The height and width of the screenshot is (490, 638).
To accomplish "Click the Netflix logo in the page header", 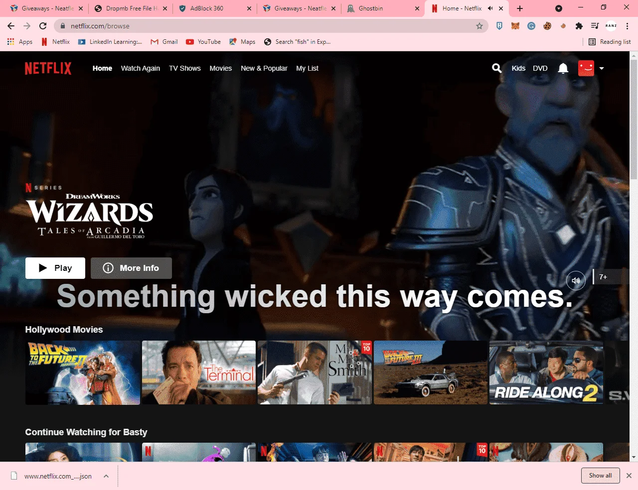I will pyautogui.click(x=48, y=68).
